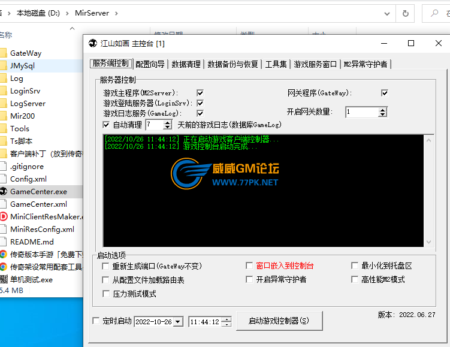Tick the 定时启动 checkbox
This screenshot has height=347, width=450.
96,321
